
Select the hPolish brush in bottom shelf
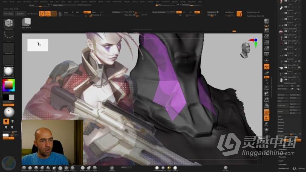coord(48,168)
